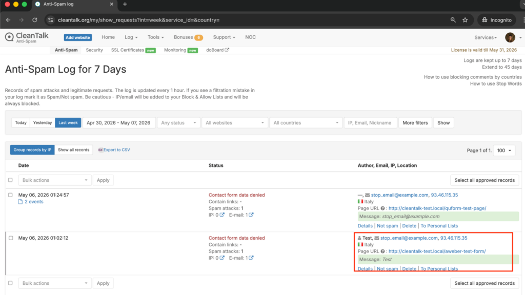Switch to the Security tab

click(94, 50)
